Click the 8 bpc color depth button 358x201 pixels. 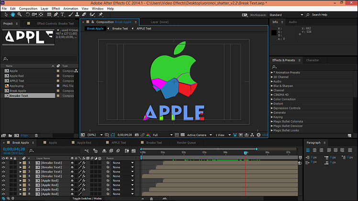pos(25,135)
